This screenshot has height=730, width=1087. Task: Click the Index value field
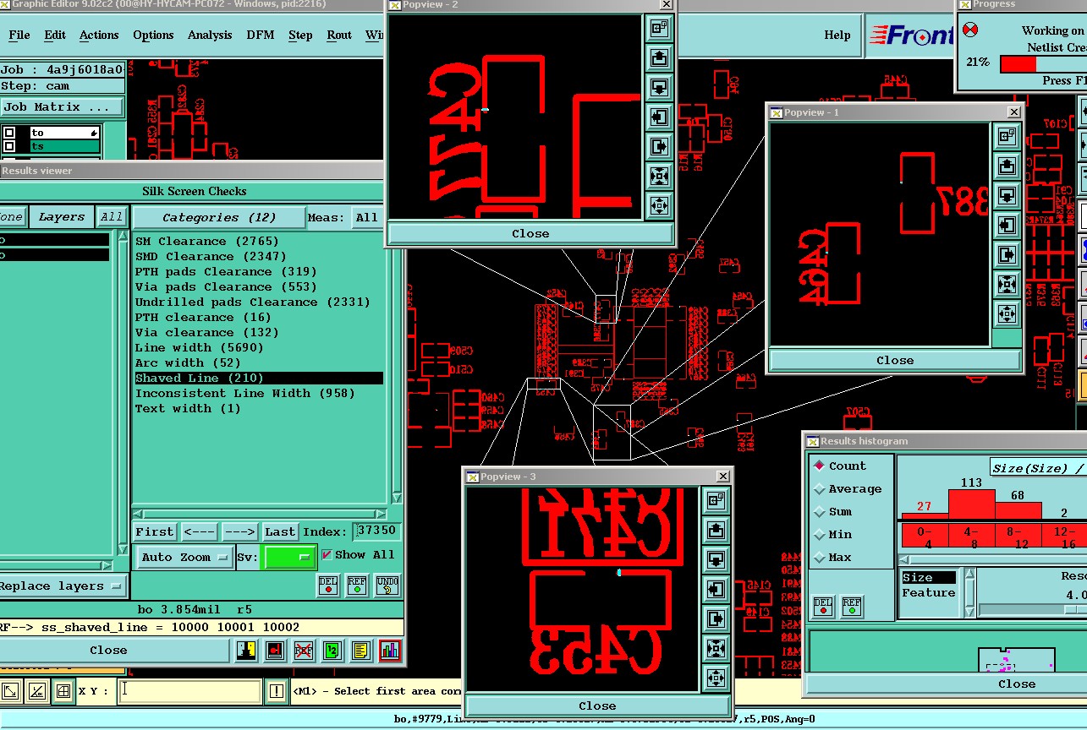point(377,531)
